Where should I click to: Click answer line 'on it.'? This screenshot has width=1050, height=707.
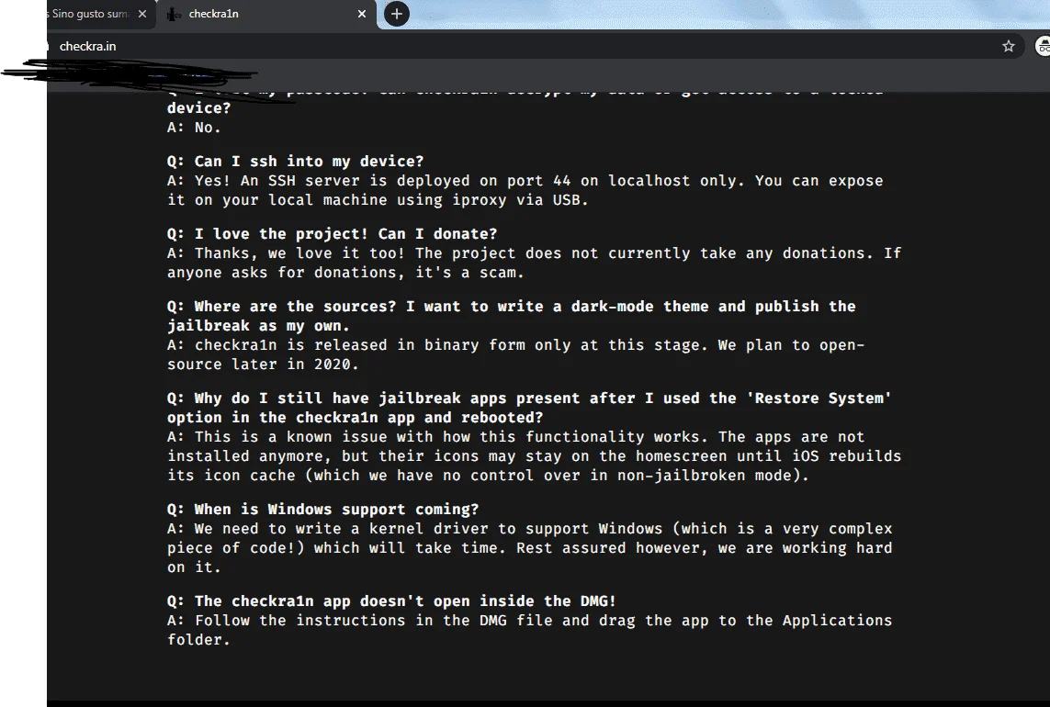pos(194,567)
